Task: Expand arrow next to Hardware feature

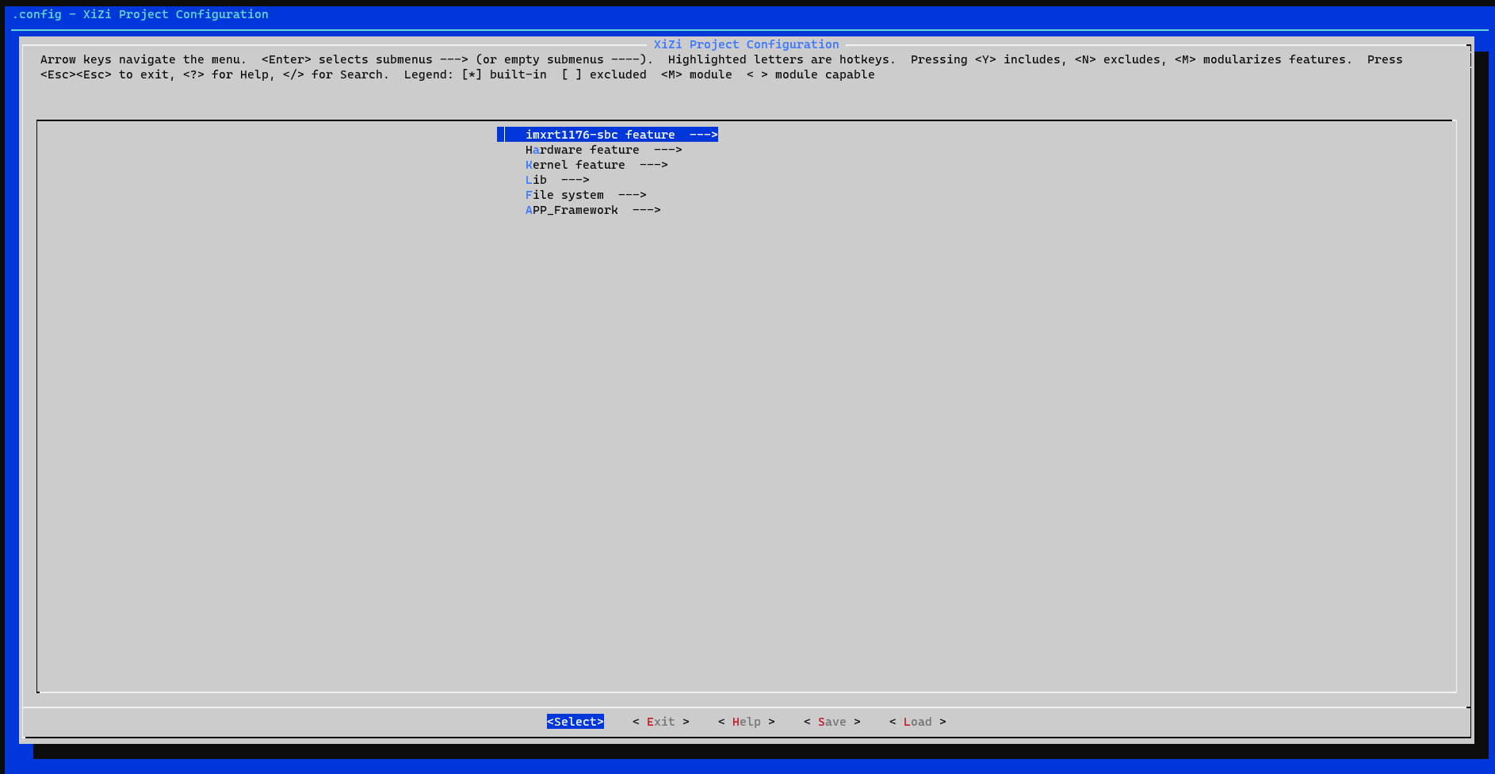Action: click(667, 150)
